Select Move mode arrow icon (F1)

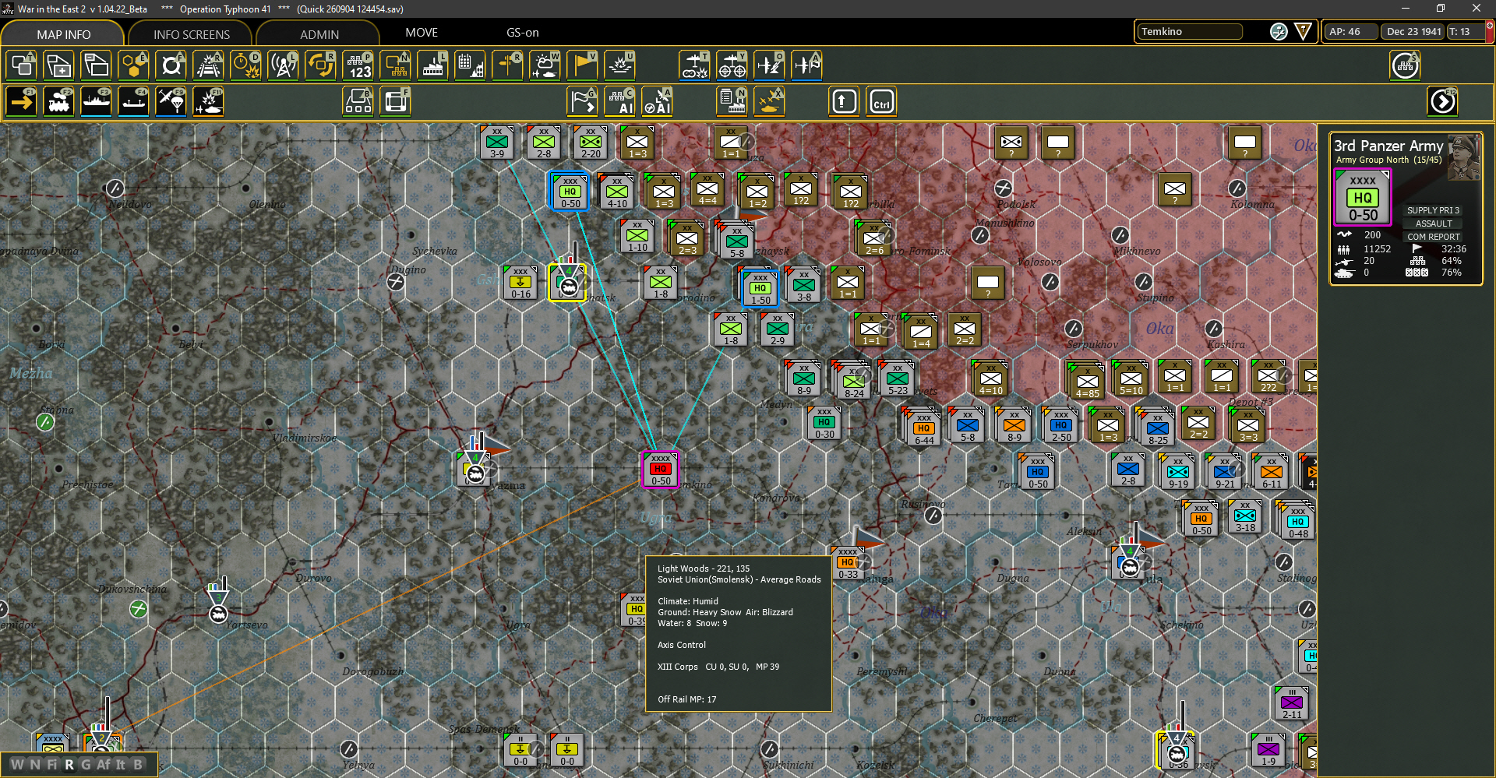click(x=22, y=101)
